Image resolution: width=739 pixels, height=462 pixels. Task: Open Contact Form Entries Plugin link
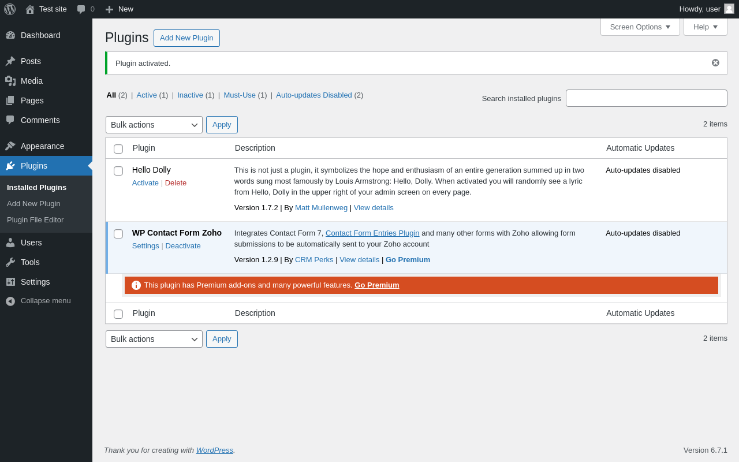click(372, 233)
